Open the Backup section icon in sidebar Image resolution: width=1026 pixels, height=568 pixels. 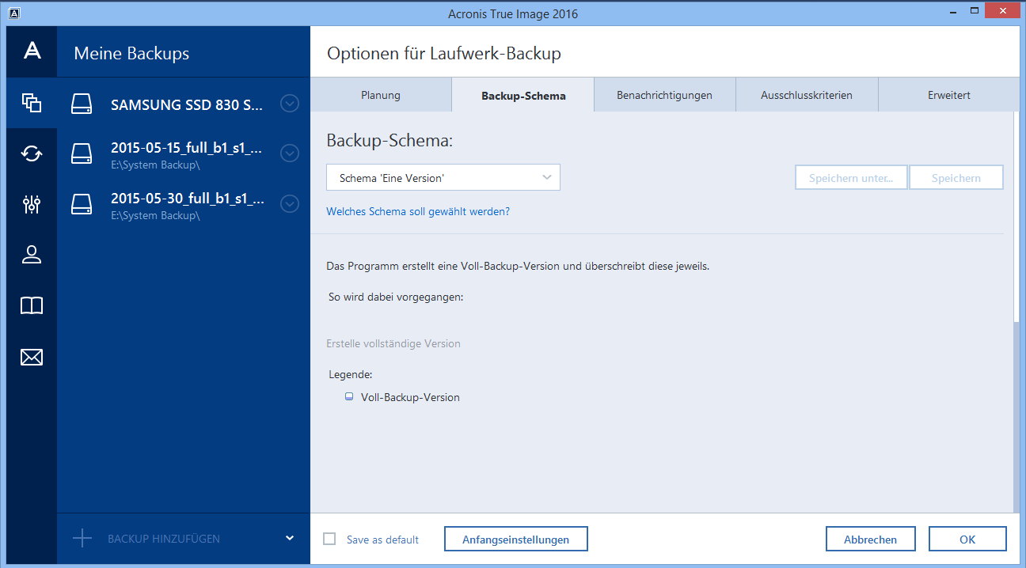pyautogui.click(x=32, y=103)
